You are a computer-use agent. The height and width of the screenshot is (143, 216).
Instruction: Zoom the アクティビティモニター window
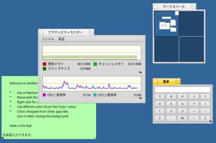coord(90,32)
